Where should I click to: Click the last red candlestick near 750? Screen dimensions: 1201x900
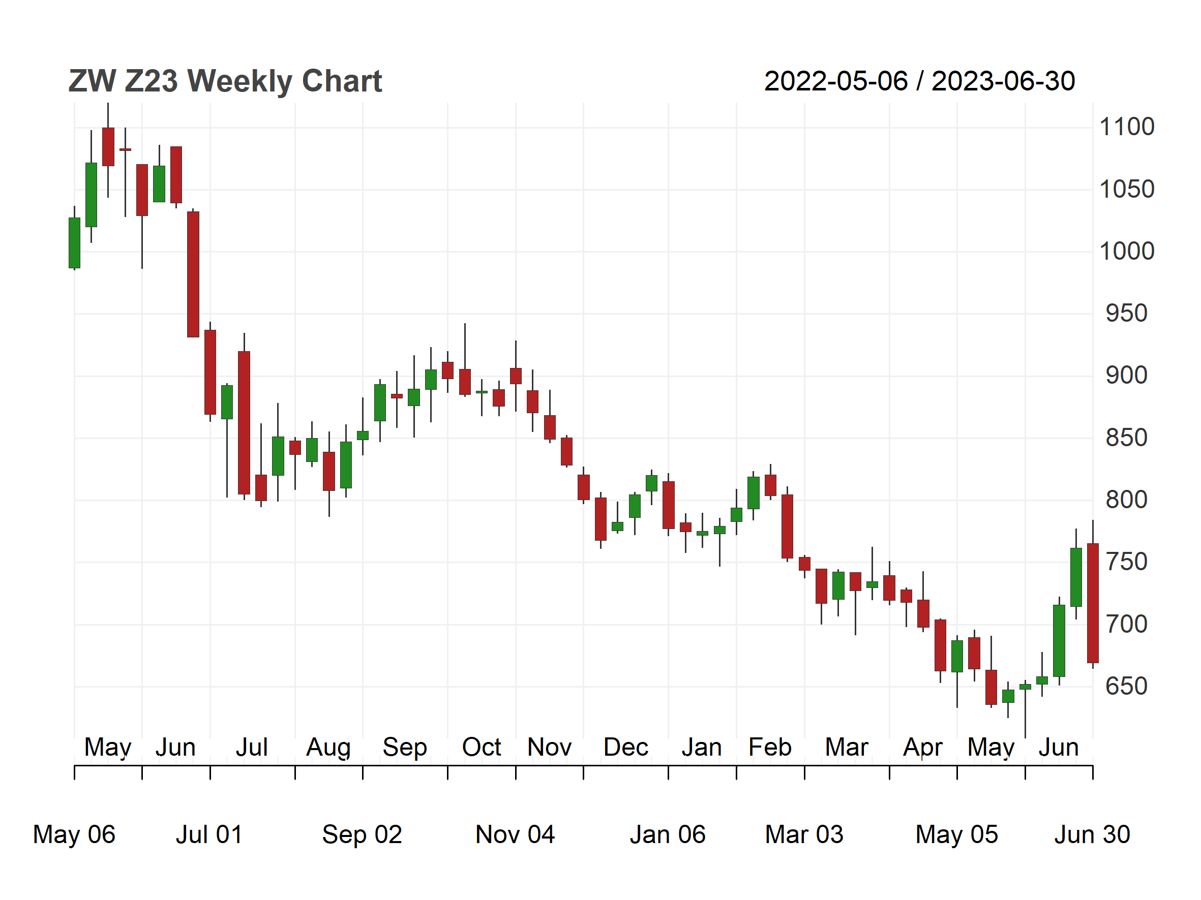[1093, 603]
